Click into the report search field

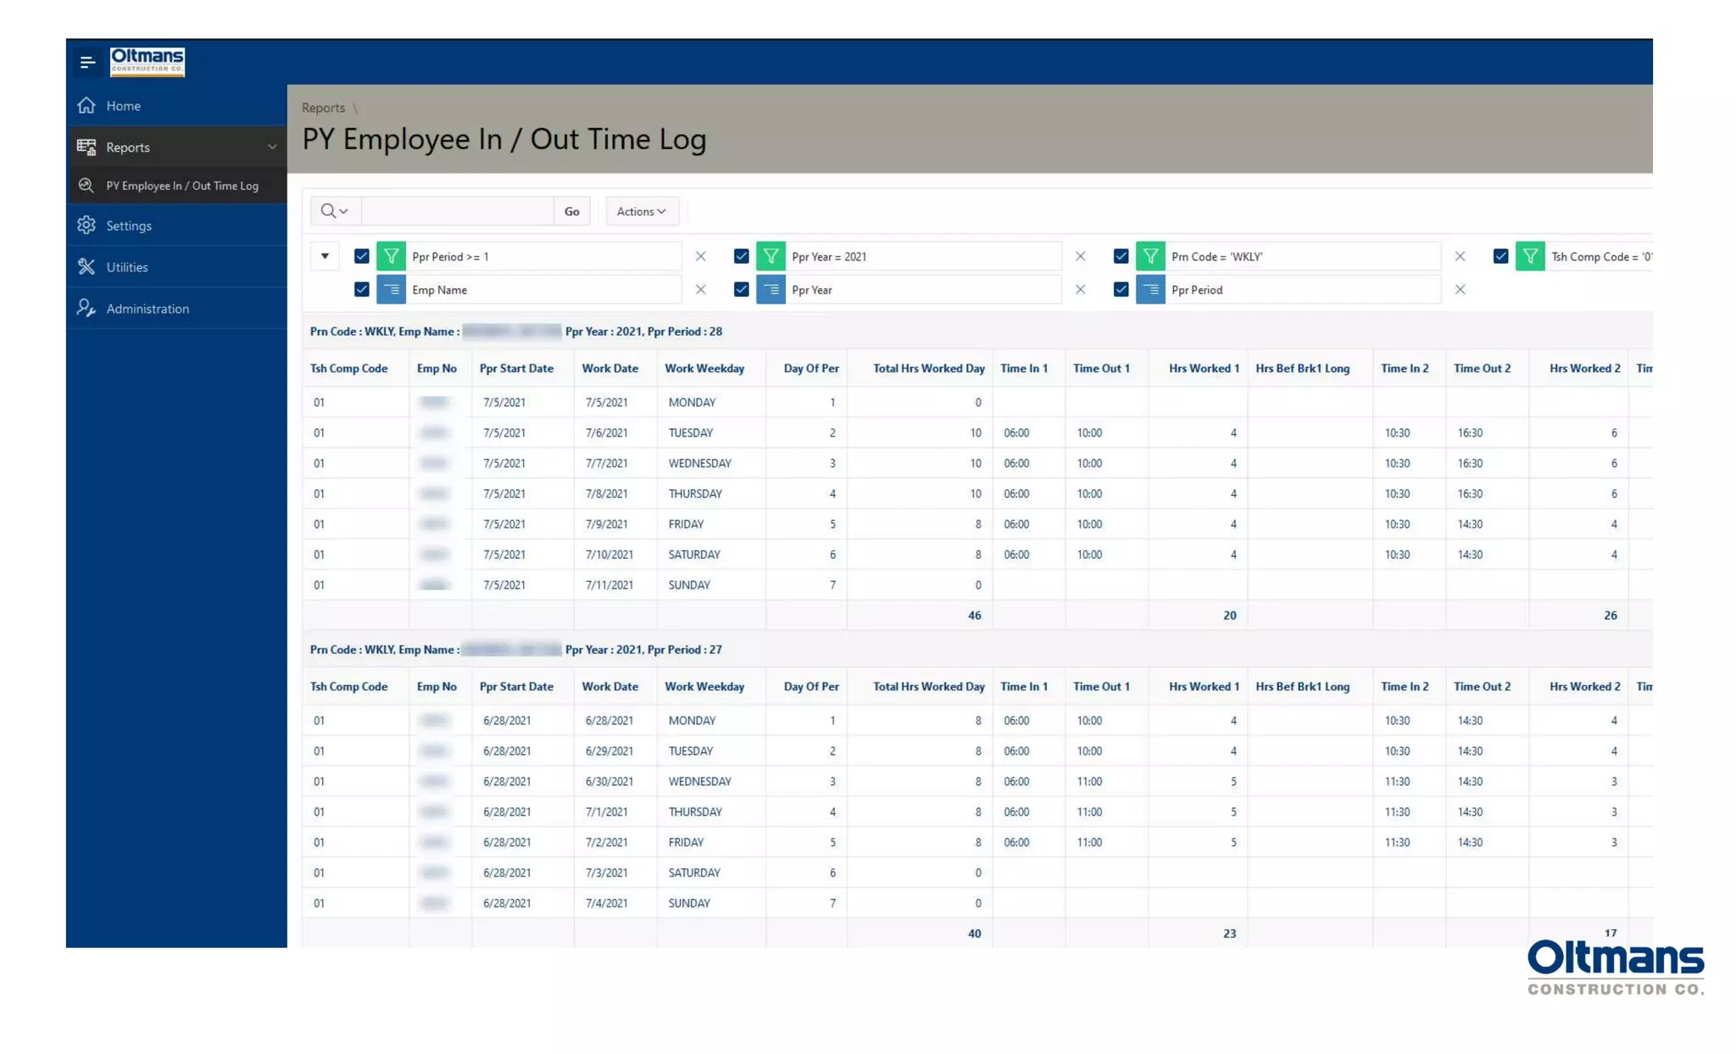point(458,211)
